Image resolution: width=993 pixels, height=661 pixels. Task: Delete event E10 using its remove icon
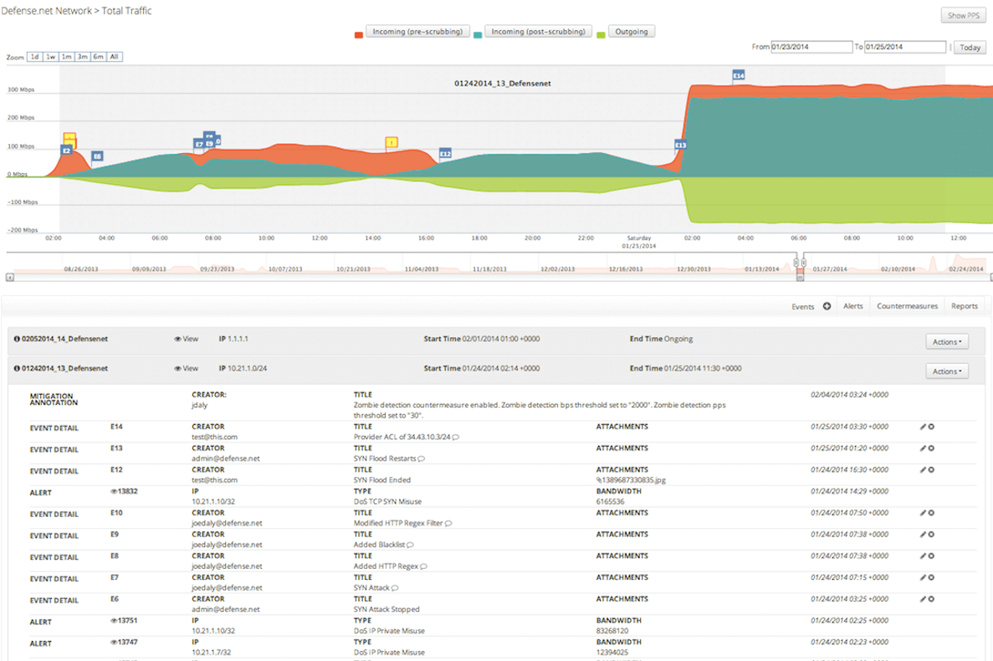[932, 514]
